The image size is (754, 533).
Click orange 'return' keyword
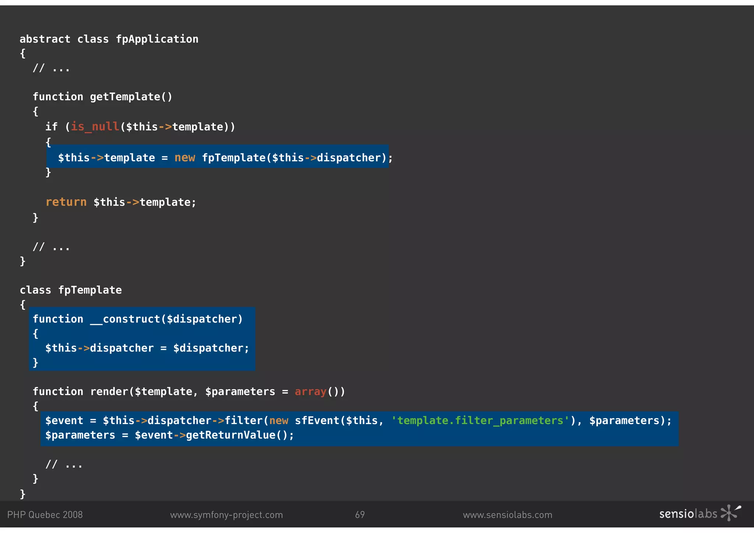pyautogui.click(x=66, y=202)
